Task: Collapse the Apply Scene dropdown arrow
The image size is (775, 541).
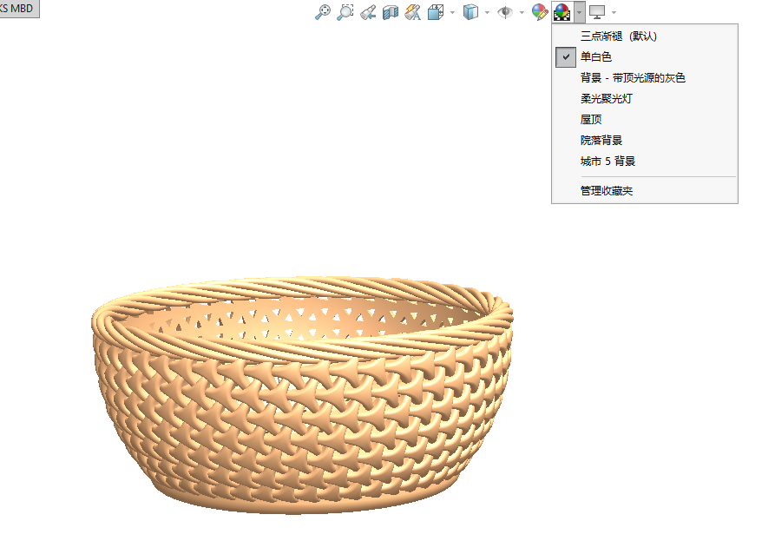Action: 579,13
